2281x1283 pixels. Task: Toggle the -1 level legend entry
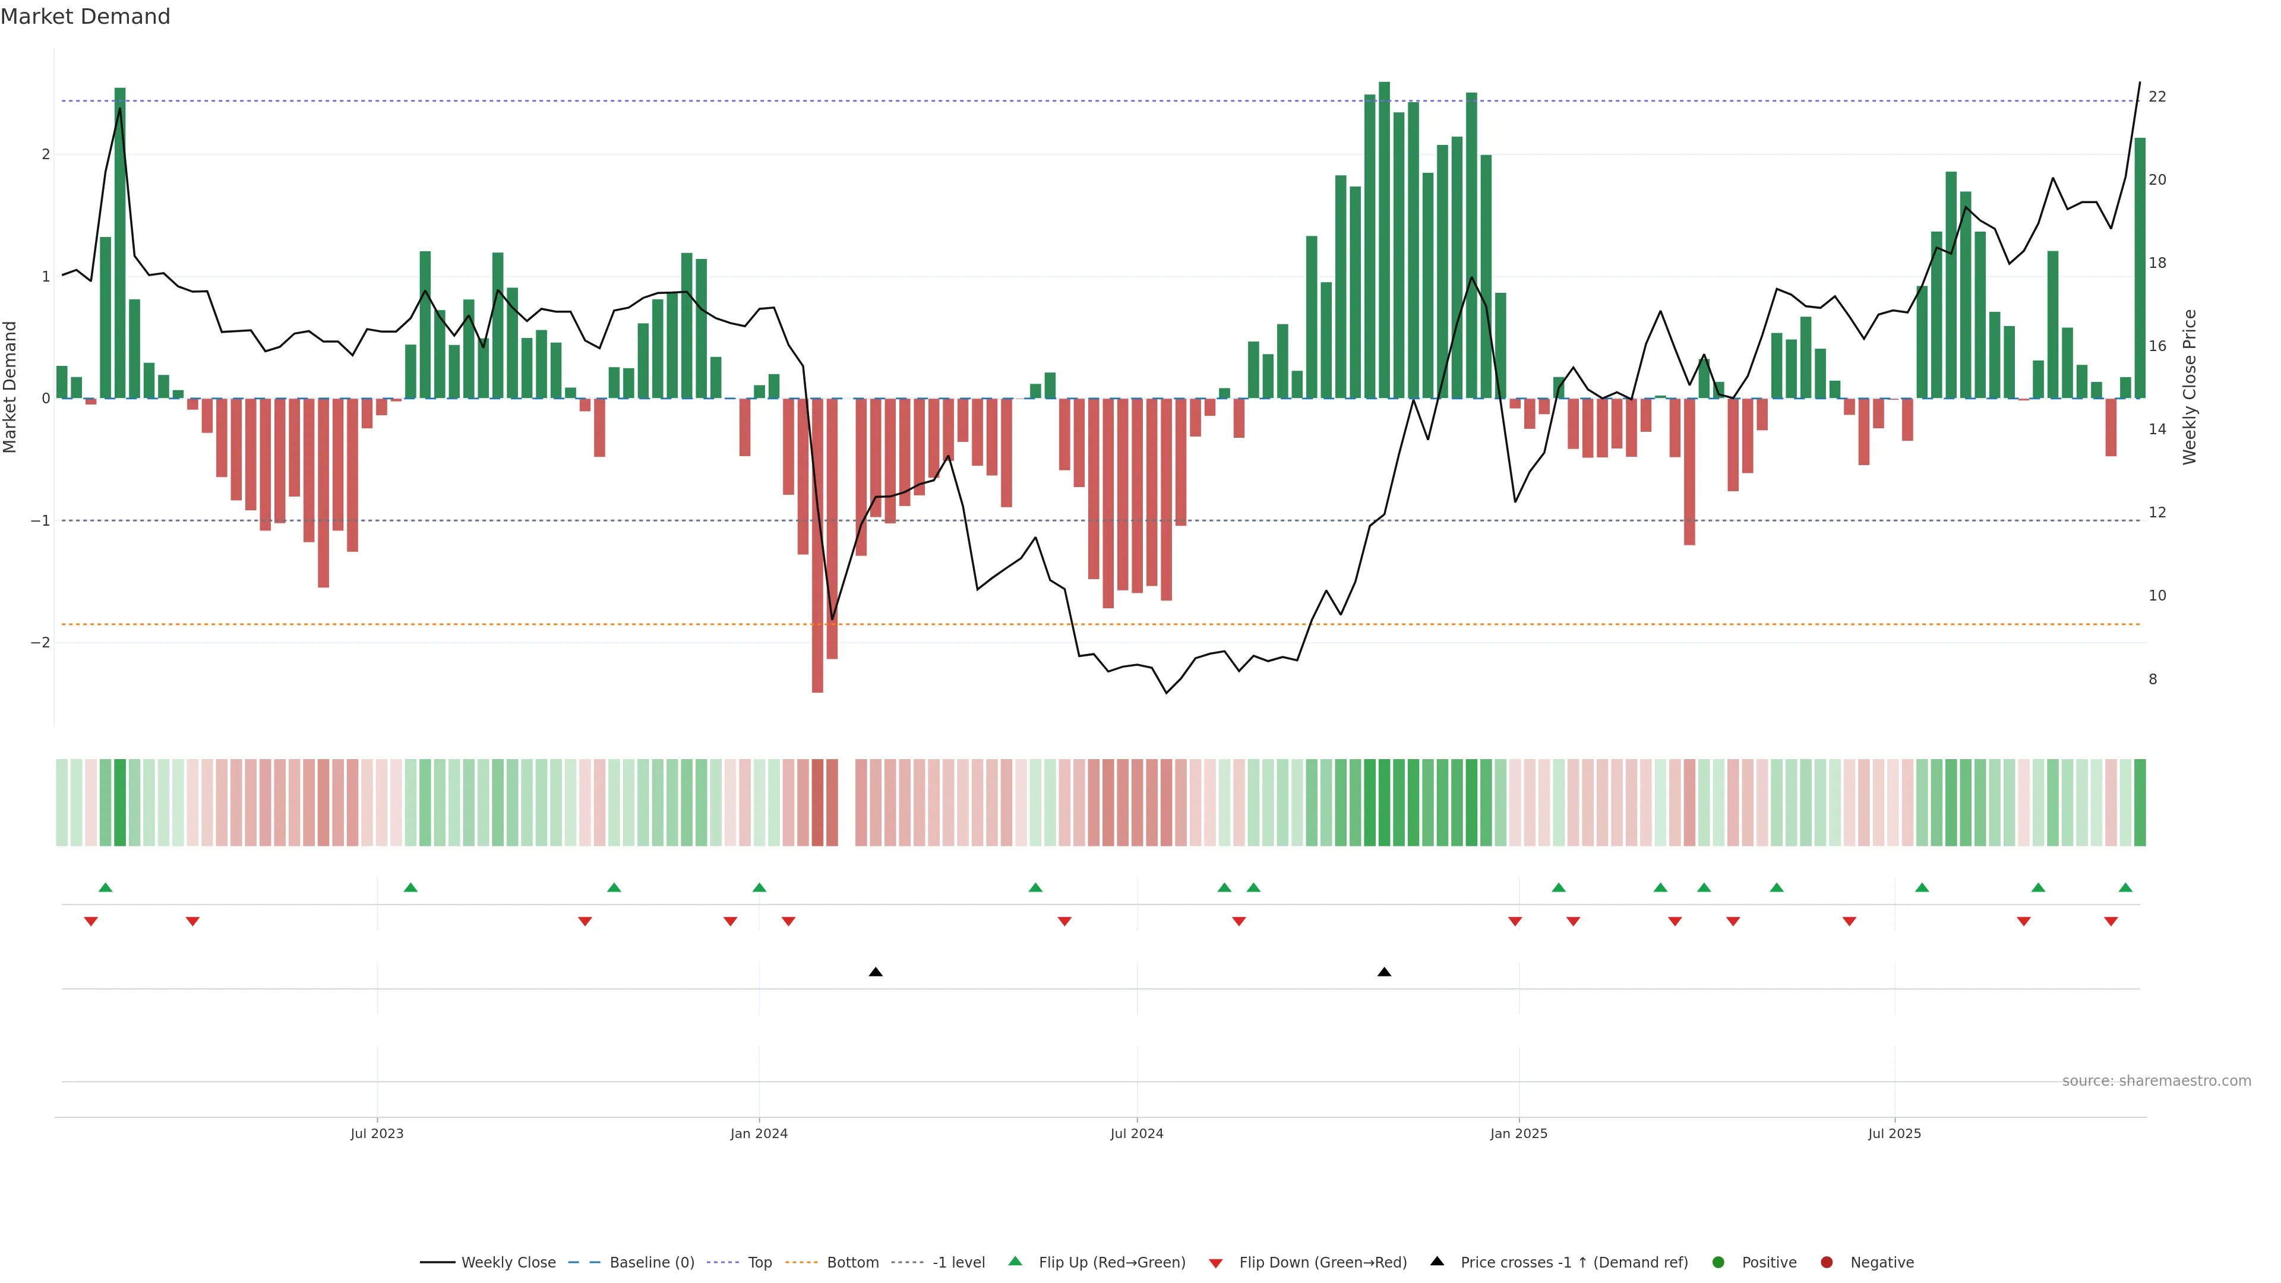click(x=958, y=1263)
